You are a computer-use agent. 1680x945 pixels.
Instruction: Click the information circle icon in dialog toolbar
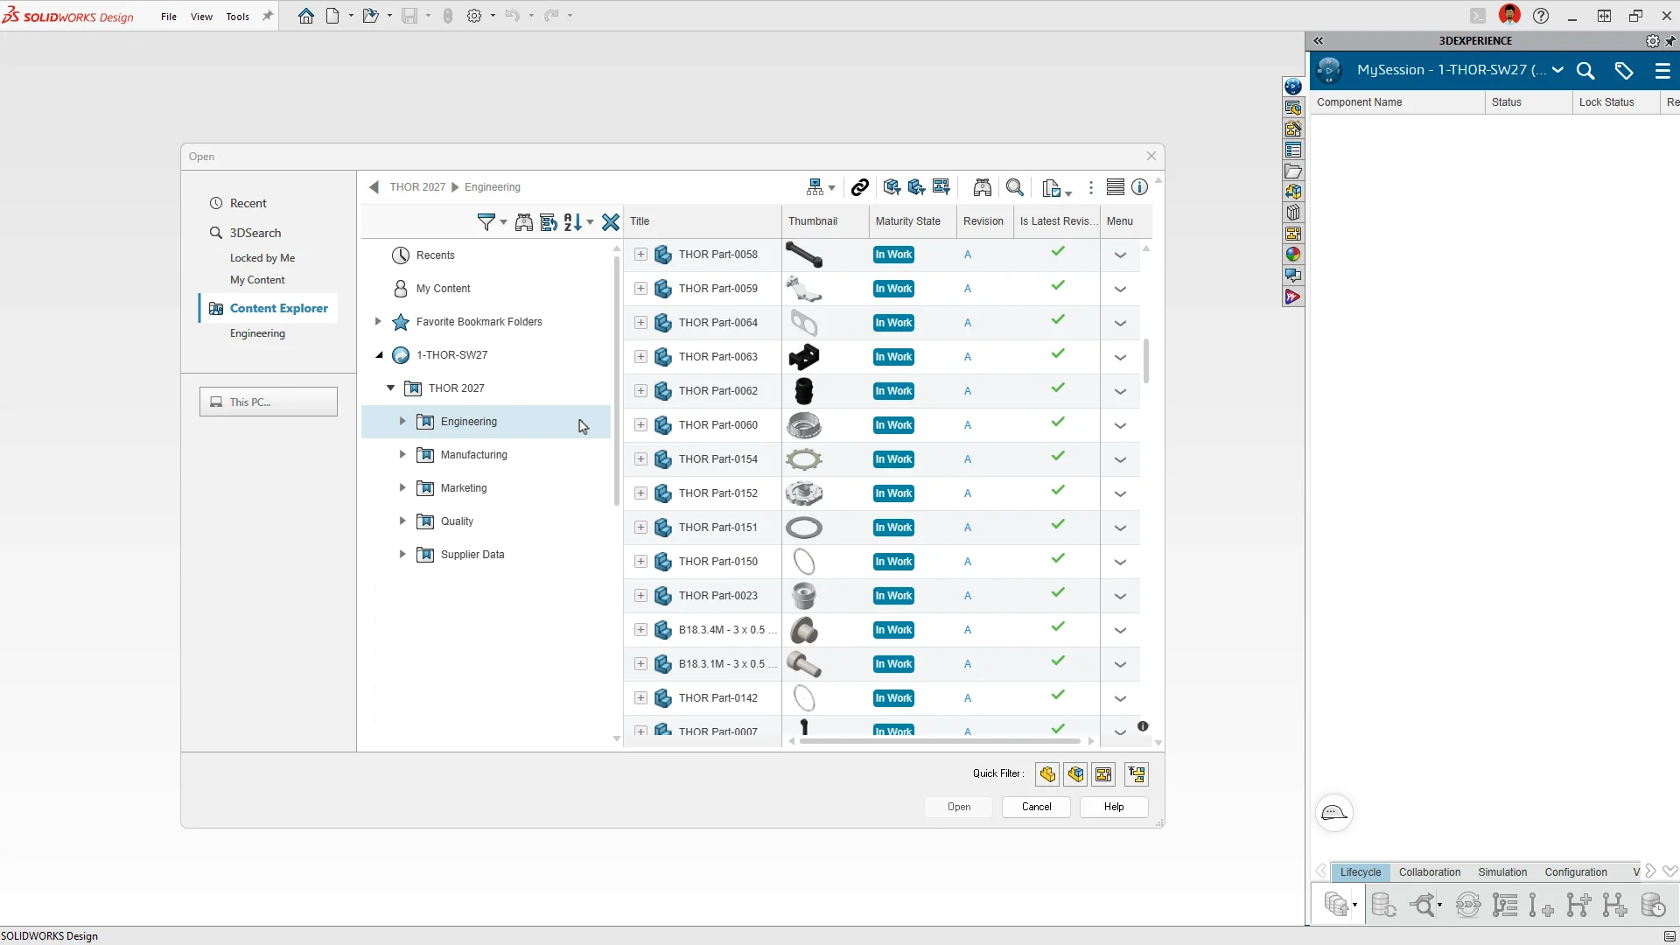click(x=1139, y=187)
